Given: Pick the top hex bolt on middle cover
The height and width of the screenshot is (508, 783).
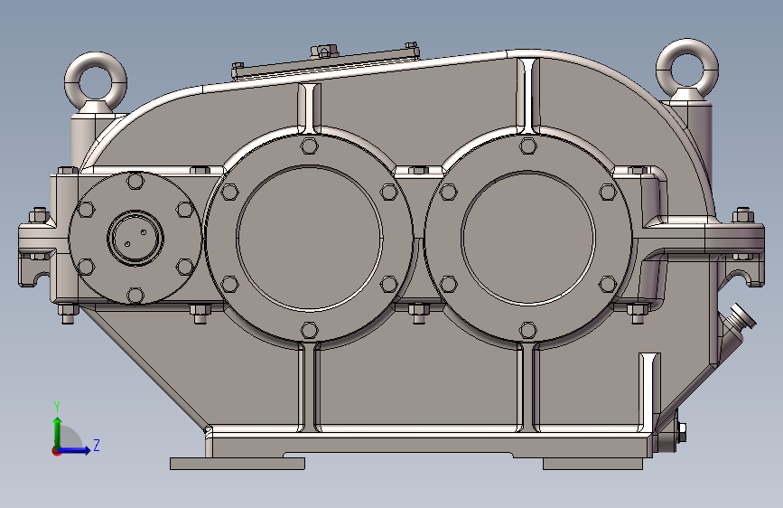Looking at the screenshot, I should [309, 146].
